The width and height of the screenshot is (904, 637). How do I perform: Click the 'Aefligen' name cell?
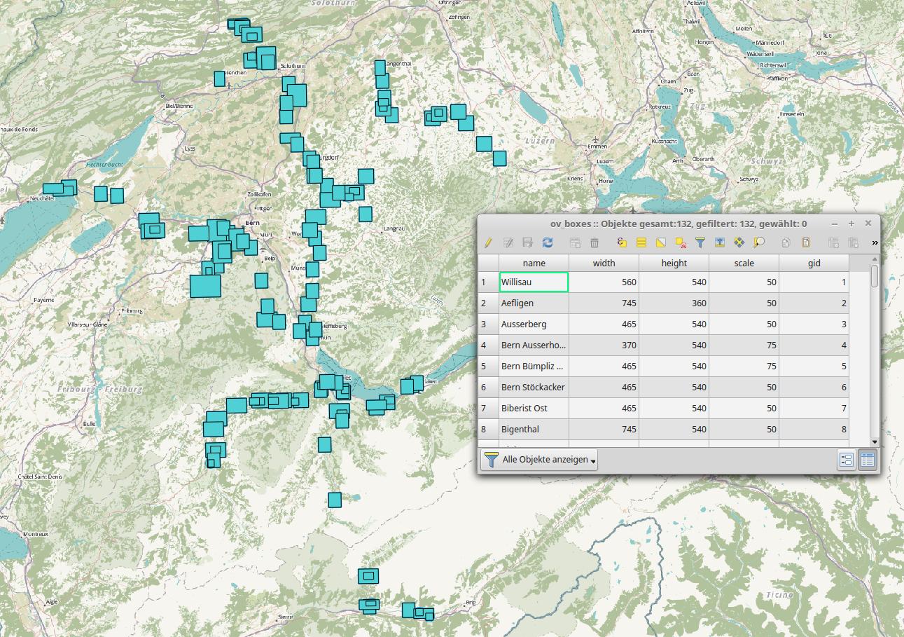tap(534, 303)
